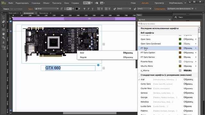The width and height of the screenshot is (205, 115).
Task: Click the font filter search field
Action: click(x=169, y=24)
